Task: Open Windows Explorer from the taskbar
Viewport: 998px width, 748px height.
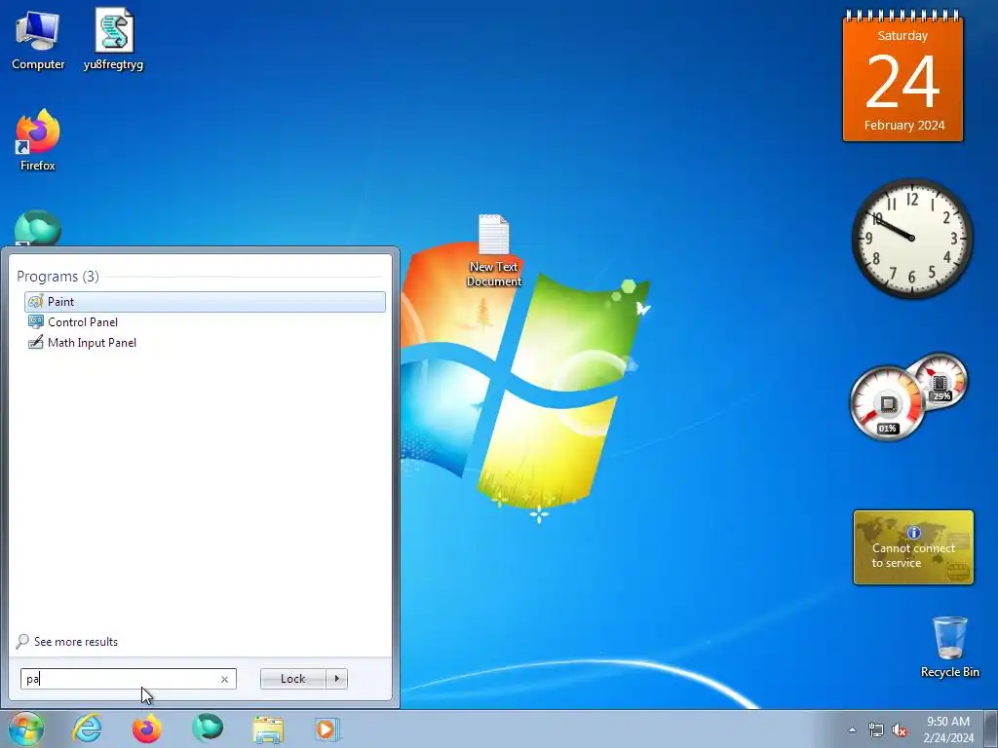Action: point(268,729)
